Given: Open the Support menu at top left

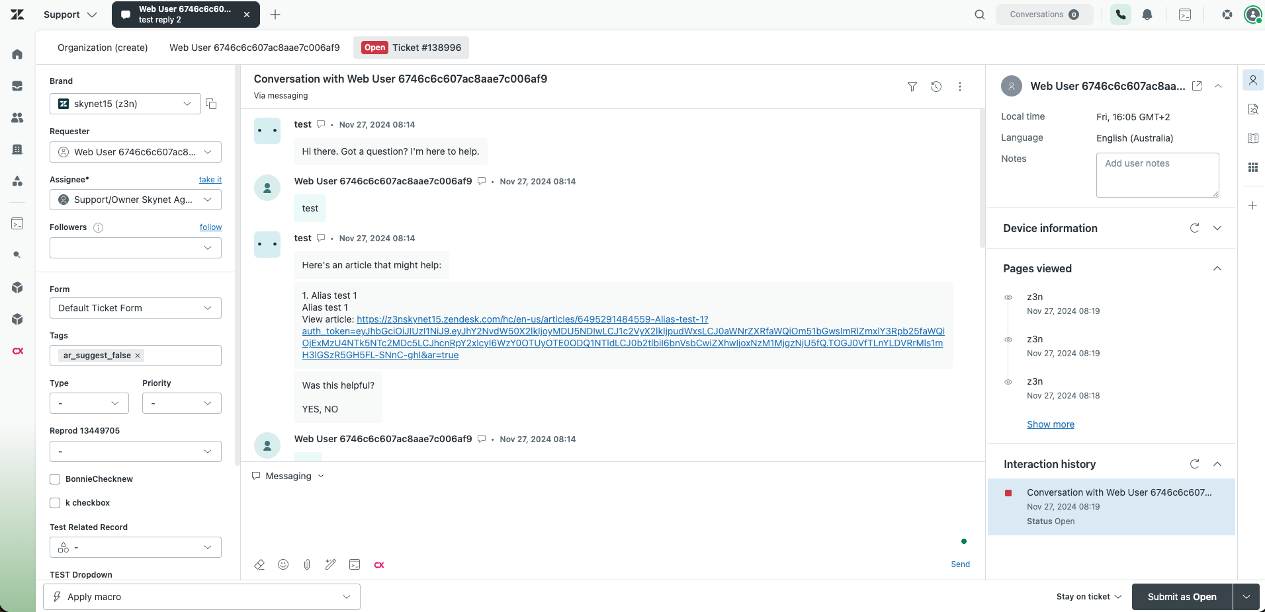Looking at the screenshot, I should click(x=69, y=14).
